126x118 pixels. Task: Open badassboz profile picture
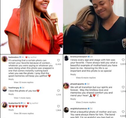(4, 59)
